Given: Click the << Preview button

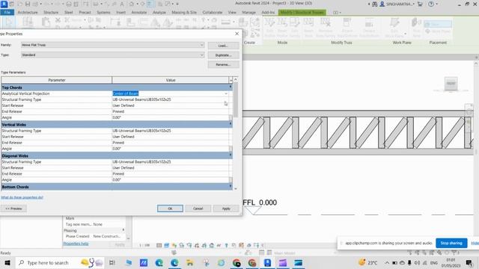Looking at the screenshot, I should (13, 208).
